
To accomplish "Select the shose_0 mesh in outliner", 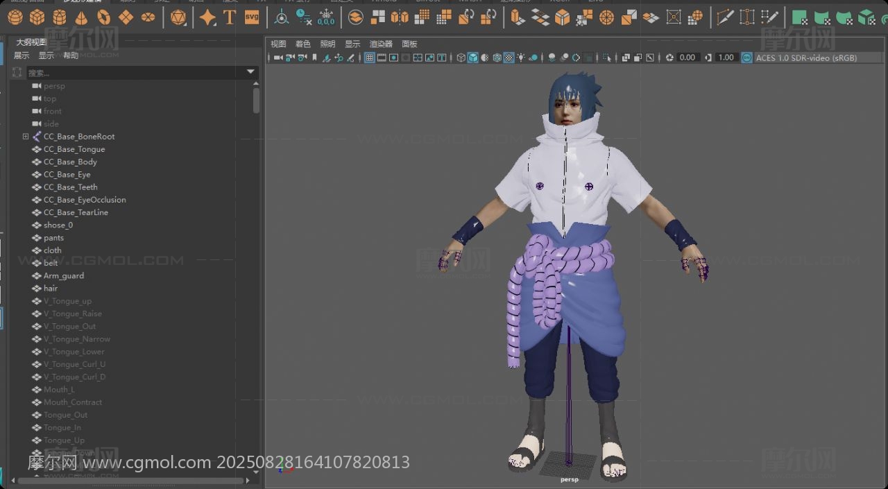I will (58, 225).
